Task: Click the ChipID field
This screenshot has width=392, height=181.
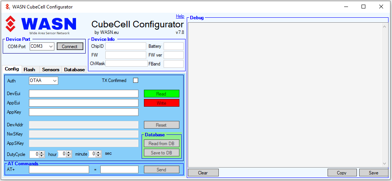Action: click(125, 46)
